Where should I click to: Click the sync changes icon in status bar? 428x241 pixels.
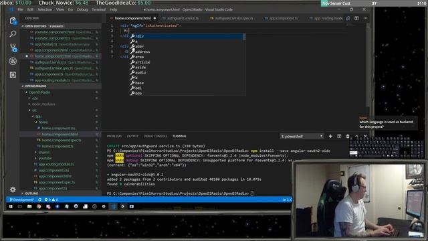click(x=39, y=199)
